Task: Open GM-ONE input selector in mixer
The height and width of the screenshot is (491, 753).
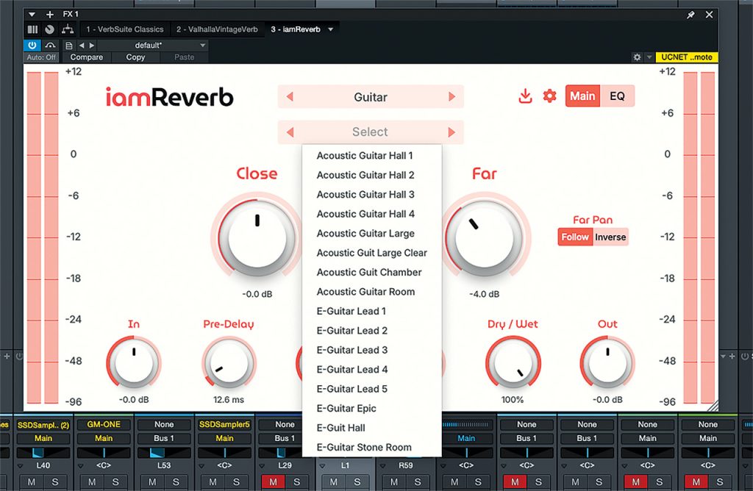Action: pyautogui.click(x=104, y=425)
